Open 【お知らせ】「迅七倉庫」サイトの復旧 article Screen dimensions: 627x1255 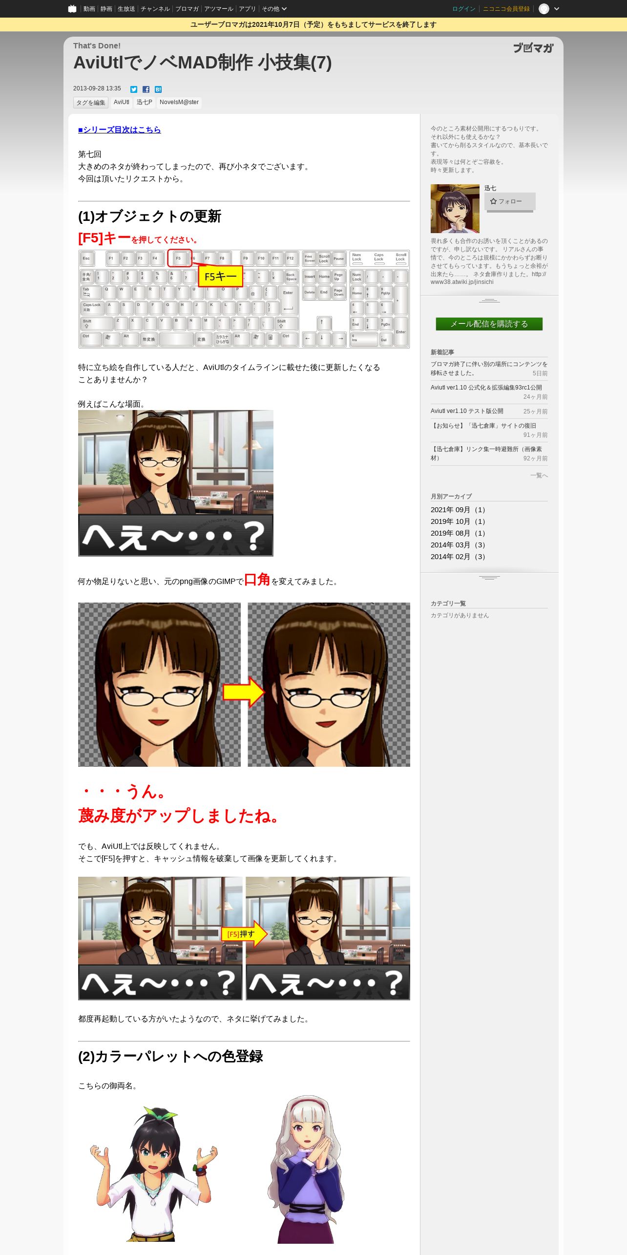tap(483, 426)
